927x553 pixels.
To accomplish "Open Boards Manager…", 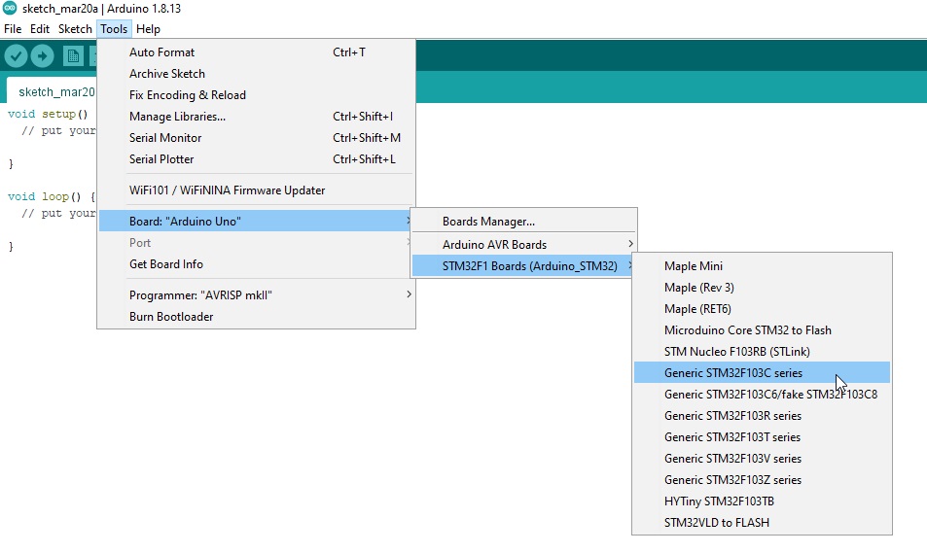I will click(x=523, y=221).
